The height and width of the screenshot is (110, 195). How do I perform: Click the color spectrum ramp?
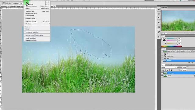[x=172, y=46]
